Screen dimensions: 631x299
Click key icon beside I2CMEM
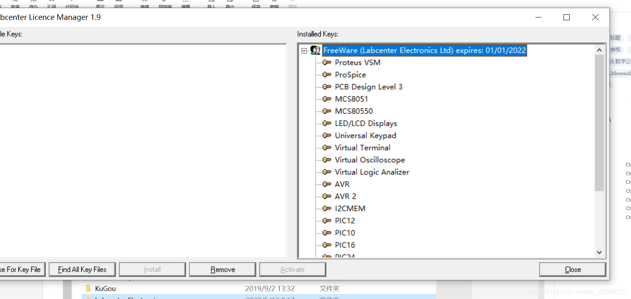coord(327,209)
